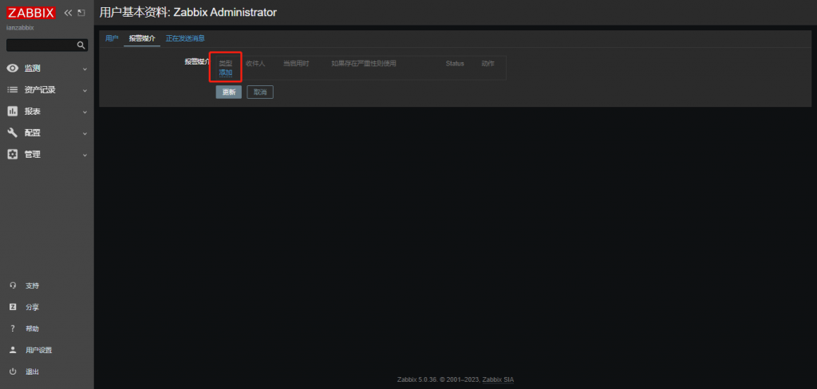817x389 pixels.
Task: Expand the 资产记录 menu chevron
Action: [x=85, y=90]
